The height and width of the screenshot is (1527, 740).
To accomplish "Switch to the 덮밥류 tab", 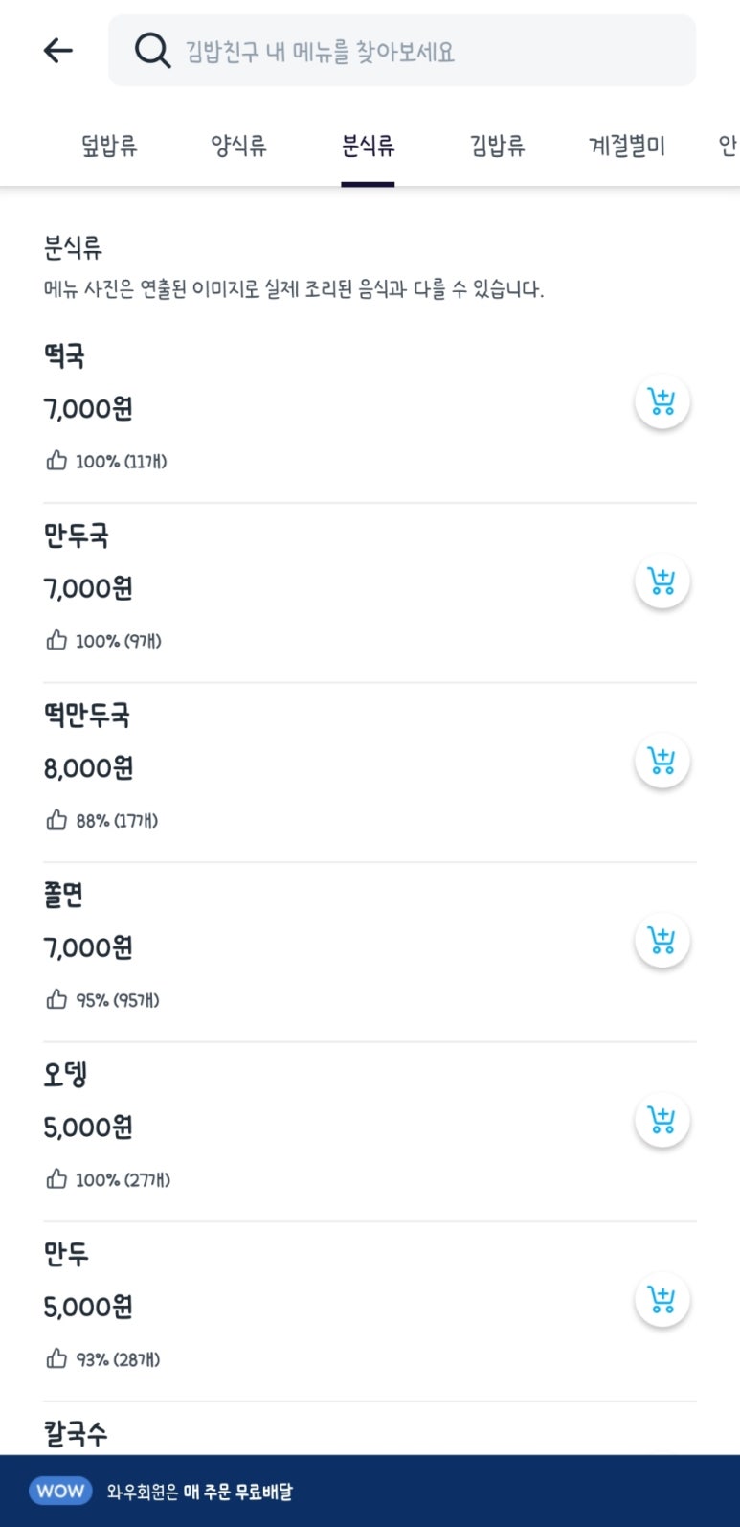I will click(109, 147).
